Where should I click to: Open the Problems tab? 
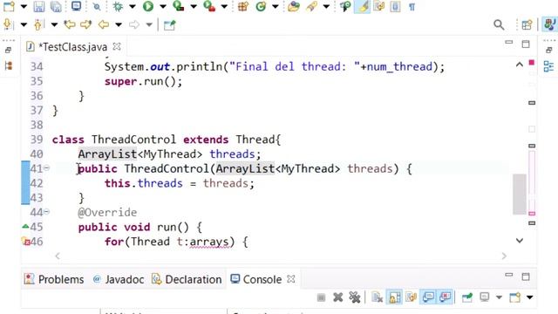point(54,279)
